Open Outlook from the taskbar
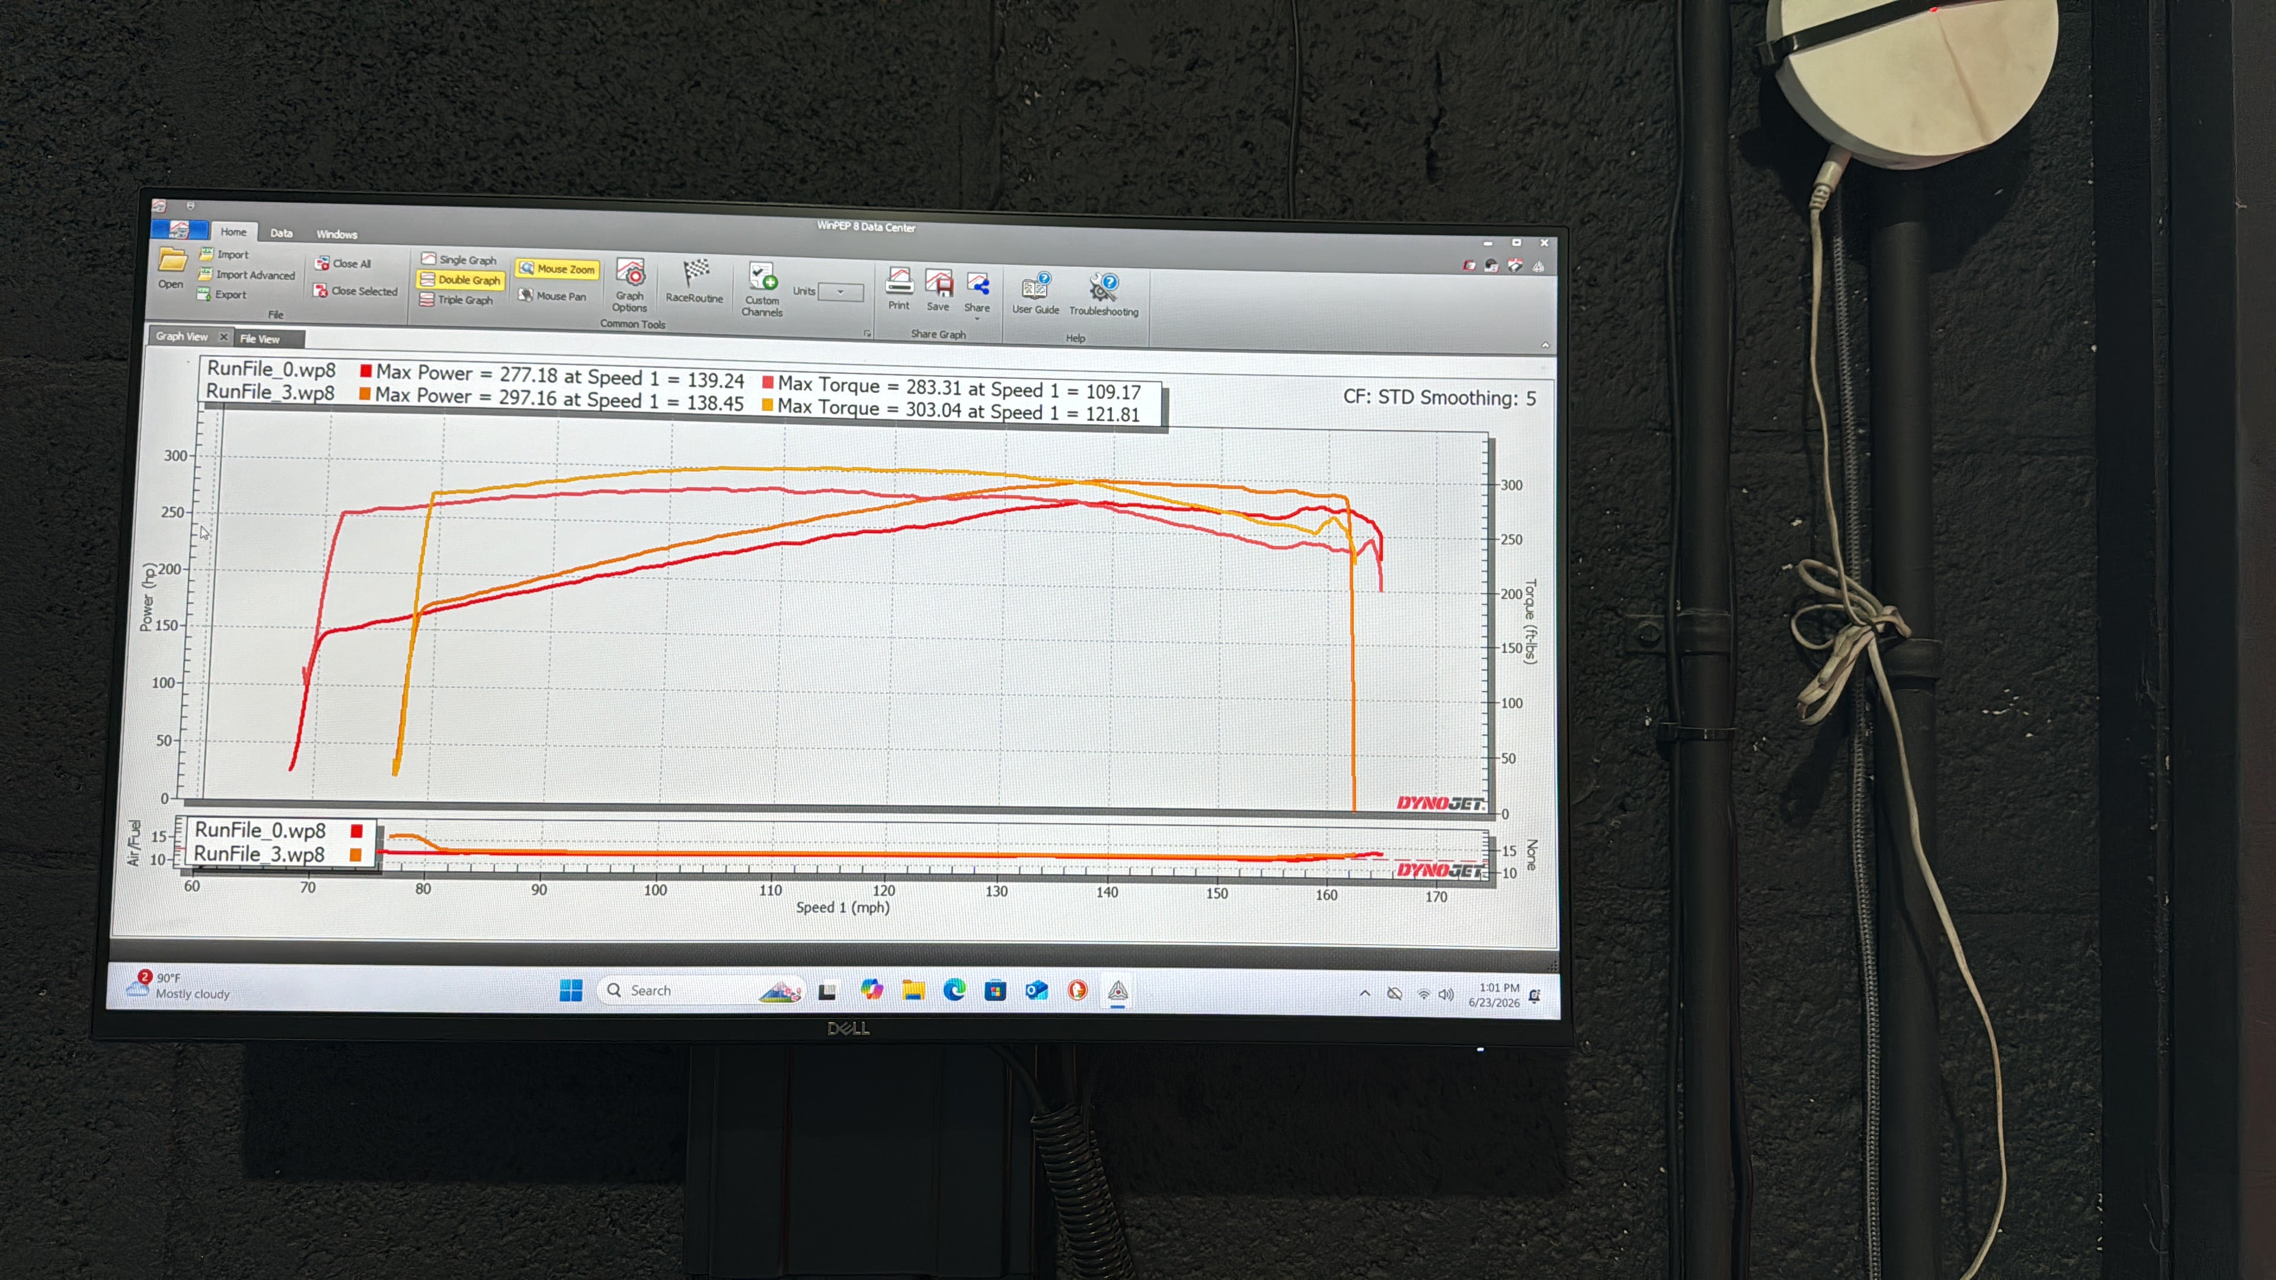Image resolution: width=2276 pixels, height=1280 pixels. pyautogui.click(x=1037, y=991)
